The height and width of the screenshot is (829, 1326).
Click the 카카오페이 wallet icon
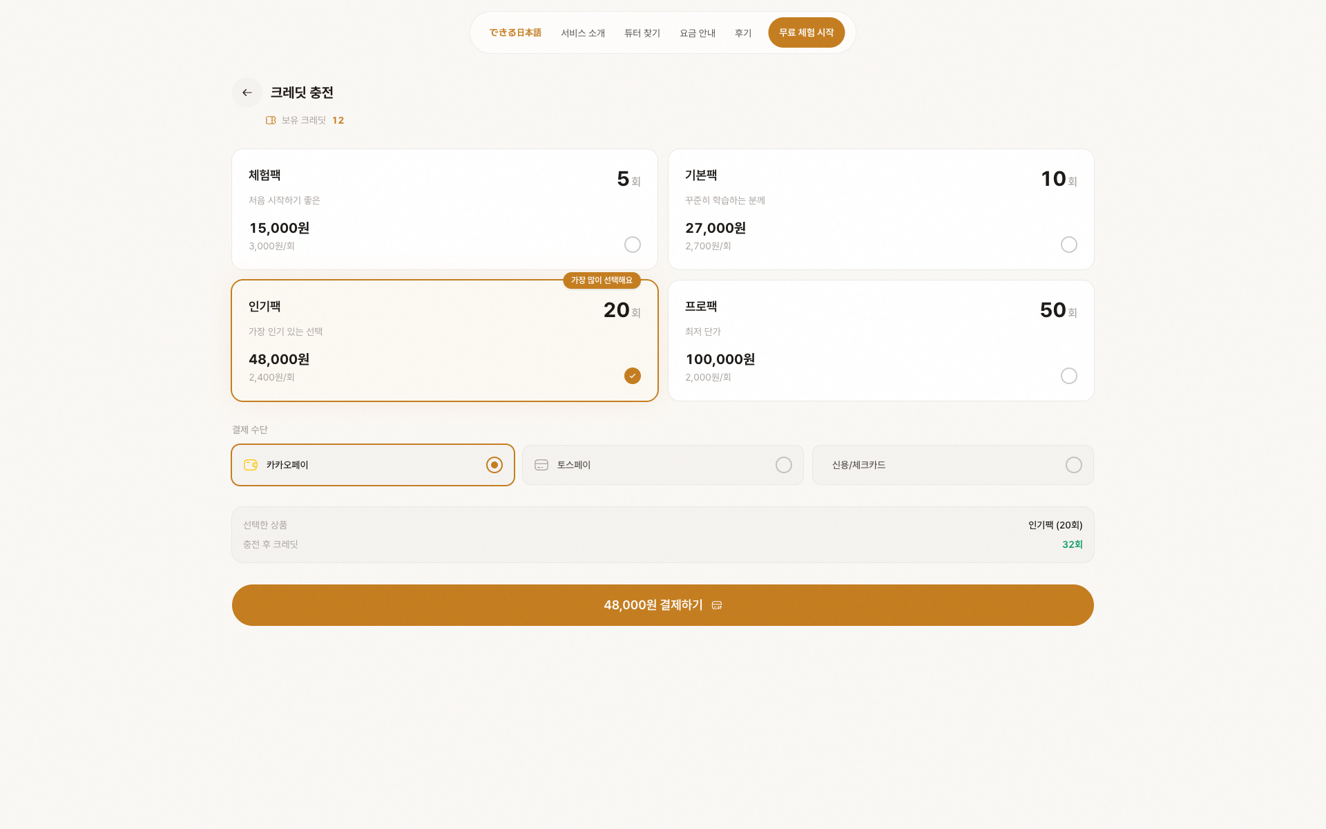[x=251, y=465]
